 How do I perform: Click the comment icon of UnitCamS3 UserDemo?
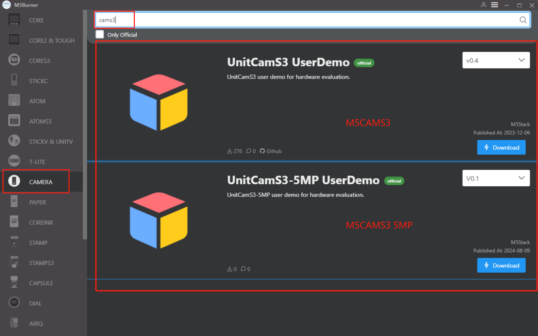point(249,151)
